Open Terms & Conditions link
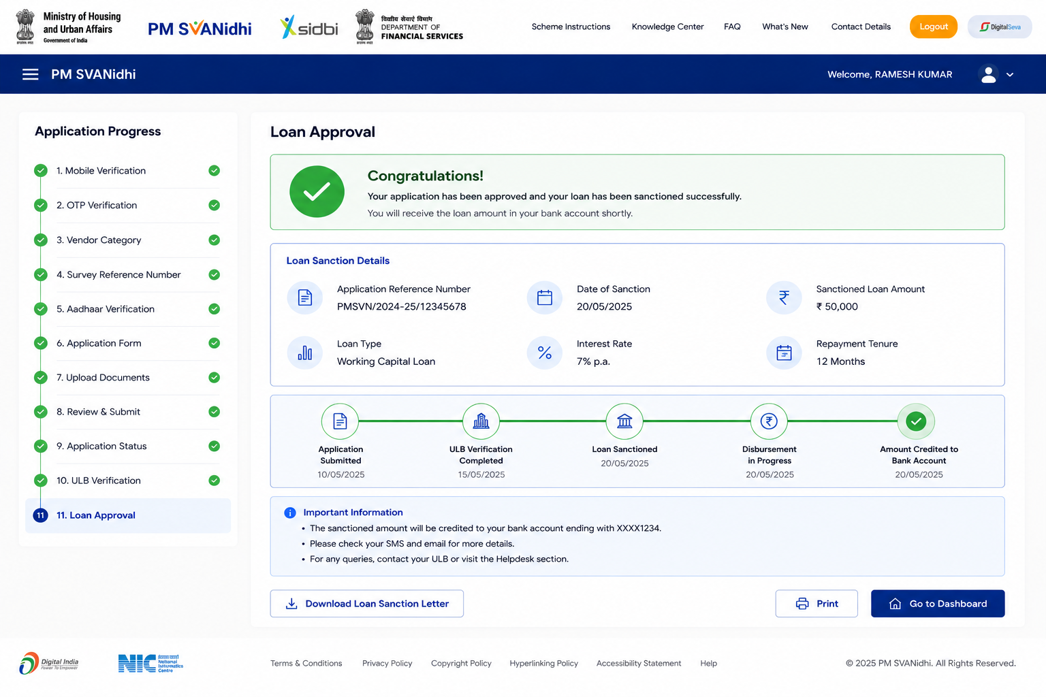 (x=306, y=664)
